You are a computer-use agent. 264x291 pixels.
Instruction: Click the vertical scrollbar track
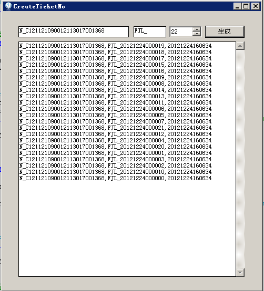pyautogui.click(x=240, y=159)
